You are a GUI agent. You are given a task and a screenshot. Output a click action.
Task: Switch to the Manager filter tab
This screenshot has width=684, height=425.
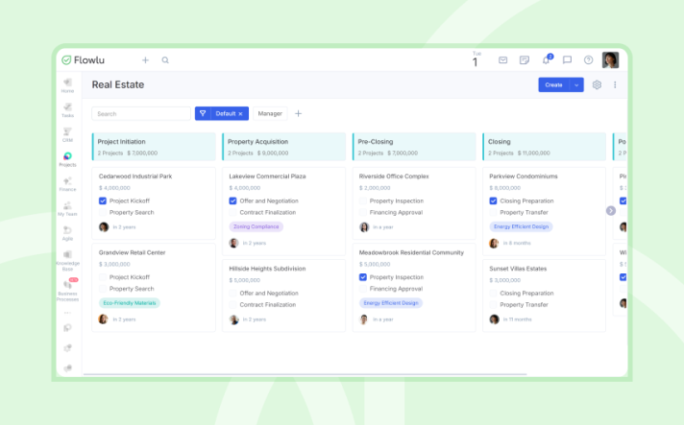[x=270, y=113]
